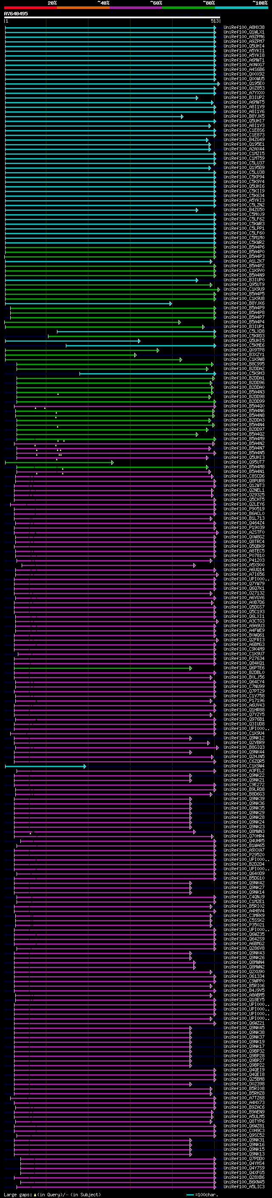Click label UniRef100_Q8PUR8
The height and width of the screenshot is (1198, 272).
(244, 480)
